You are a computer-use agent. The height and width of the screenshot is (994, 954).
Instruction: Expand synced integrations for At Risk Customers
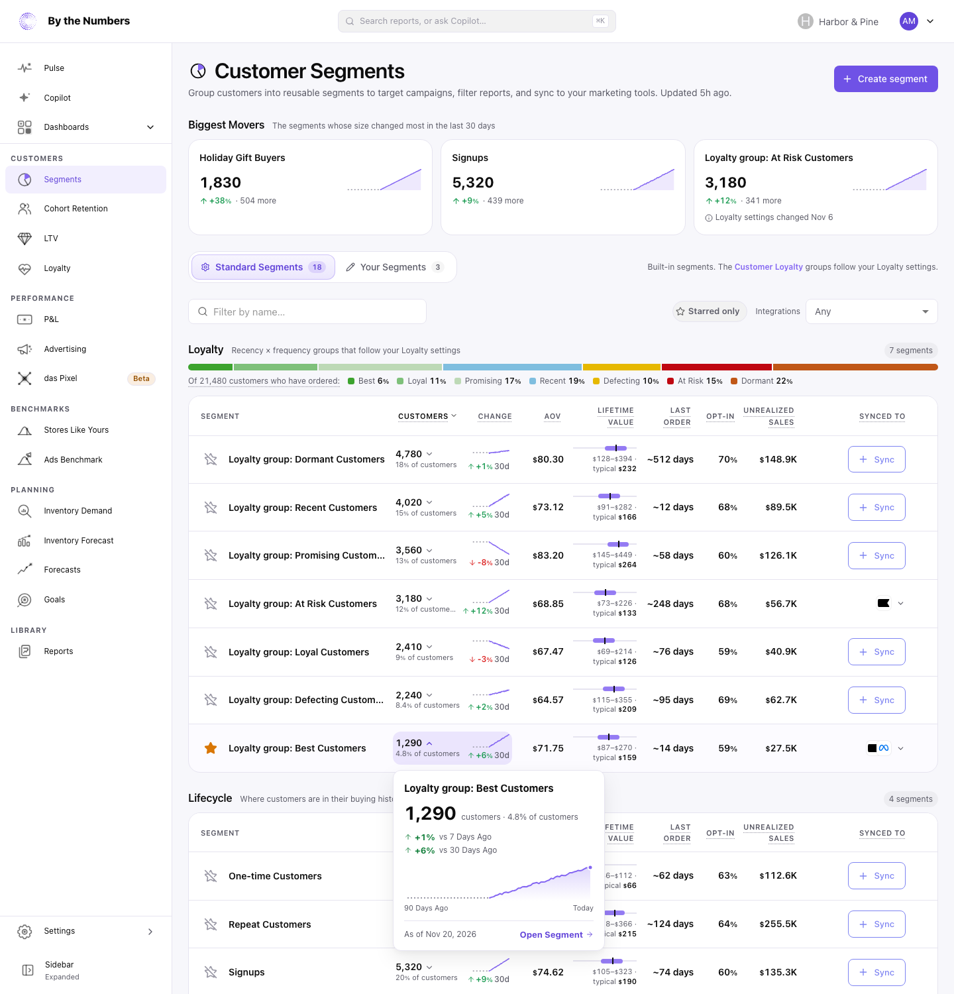[900, 604]
